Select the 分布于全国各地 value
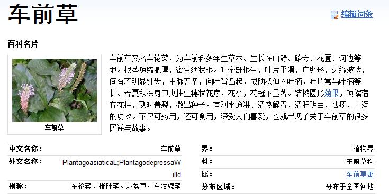 (349, 187)
